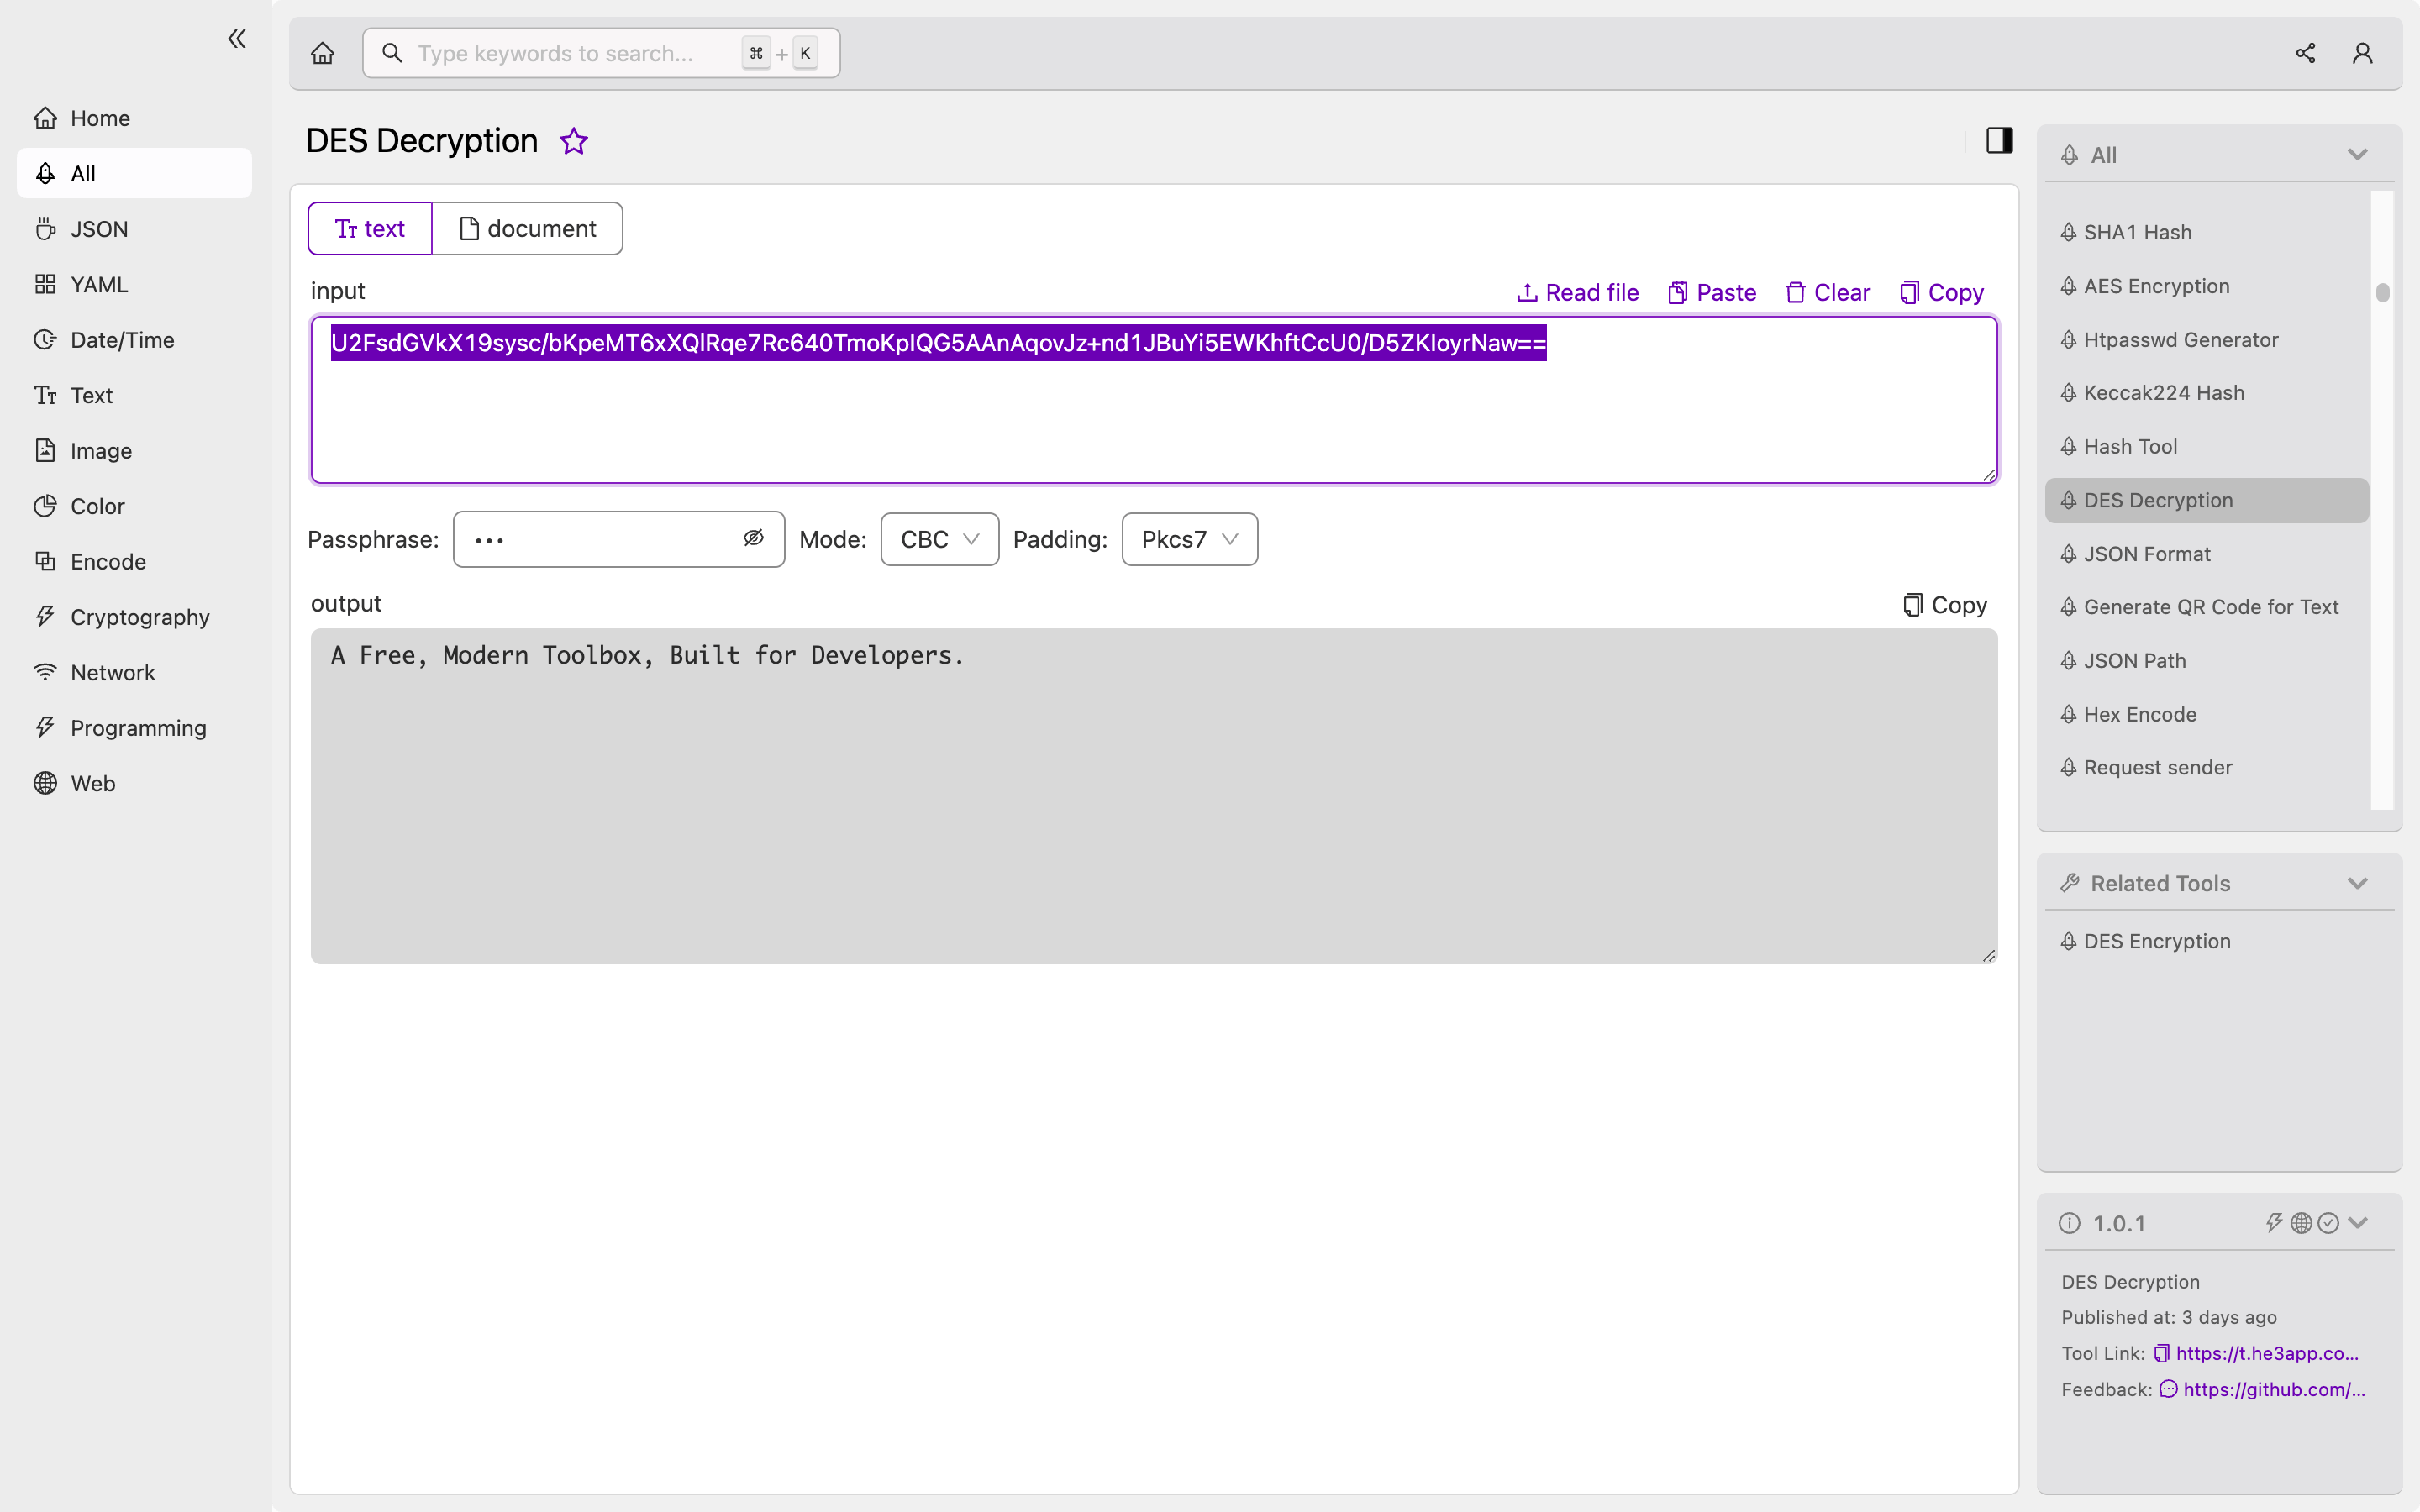Open Web category in sidebar
The height and width of the screenshot is (1512, 2420).
(134, 784)
